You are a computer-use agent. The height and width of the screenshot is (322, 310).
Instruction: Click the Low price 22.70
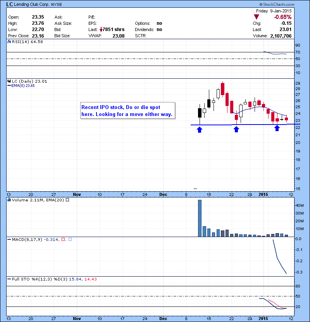38,29
